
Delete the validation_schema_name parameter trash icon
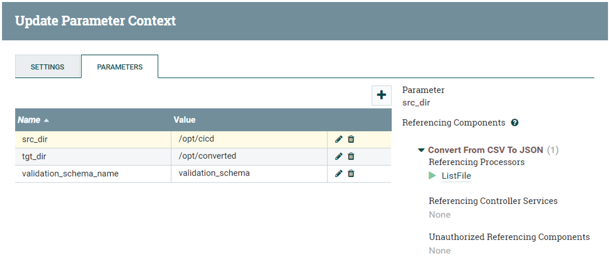click(x=351, y=173)
